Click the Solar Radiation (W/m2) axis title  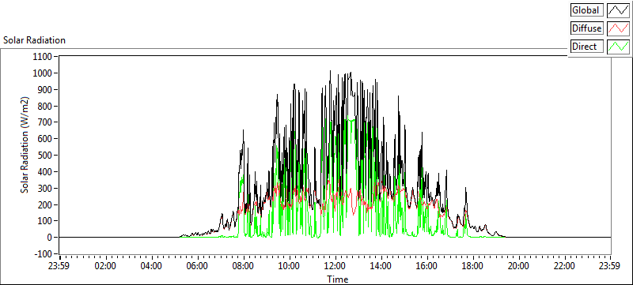[25, 145]
